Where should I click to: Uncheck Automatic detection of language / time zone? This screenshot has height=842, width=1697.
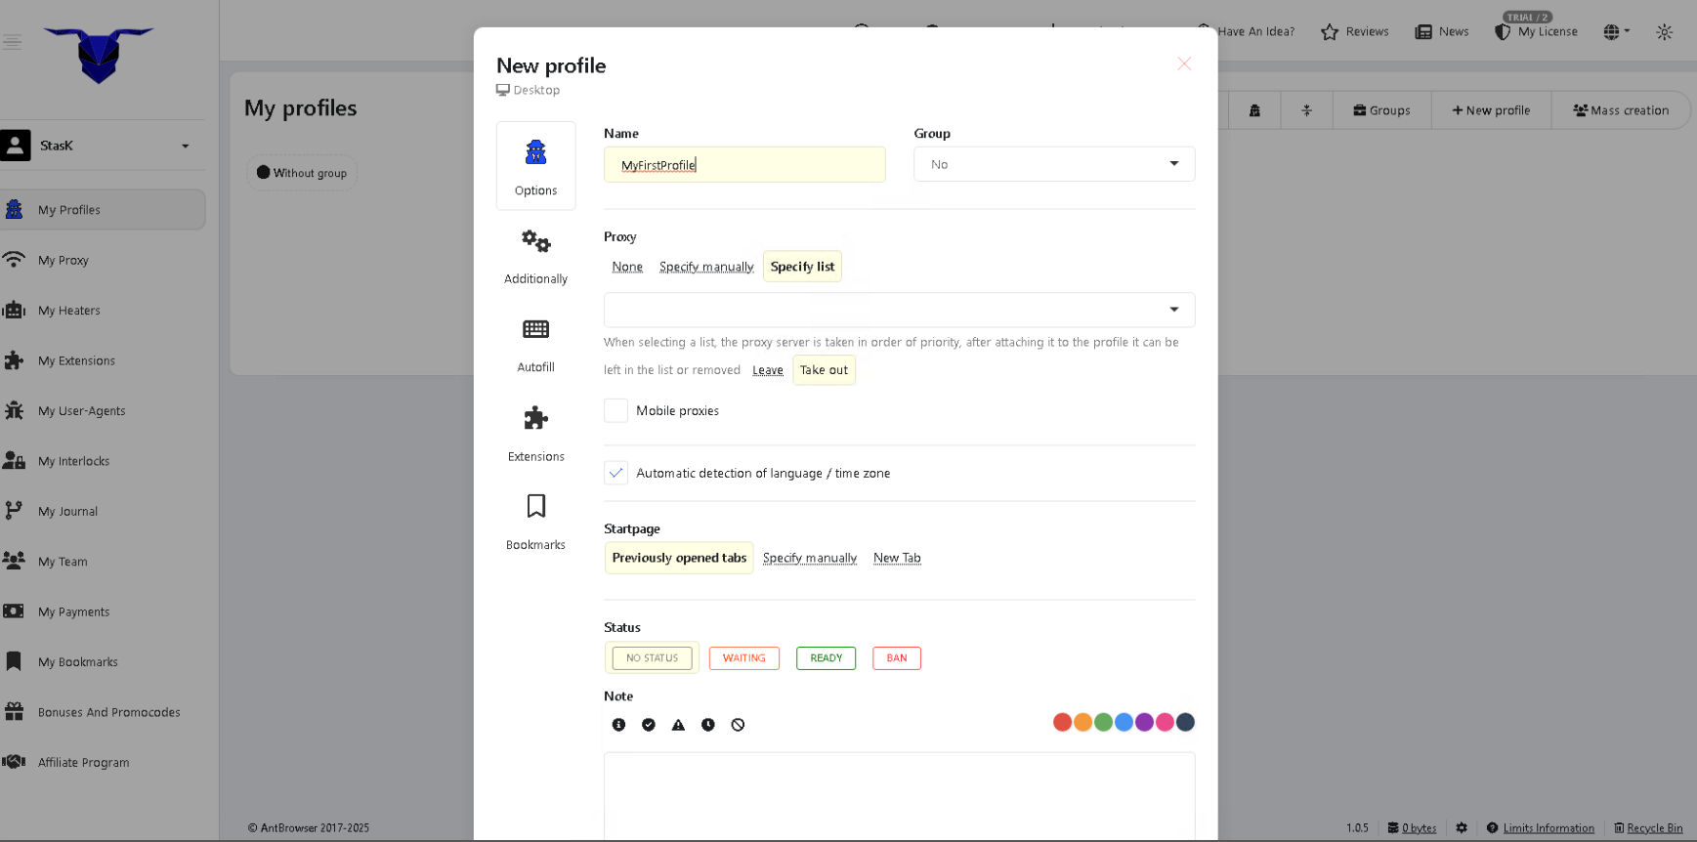click(x=615, y=474)
